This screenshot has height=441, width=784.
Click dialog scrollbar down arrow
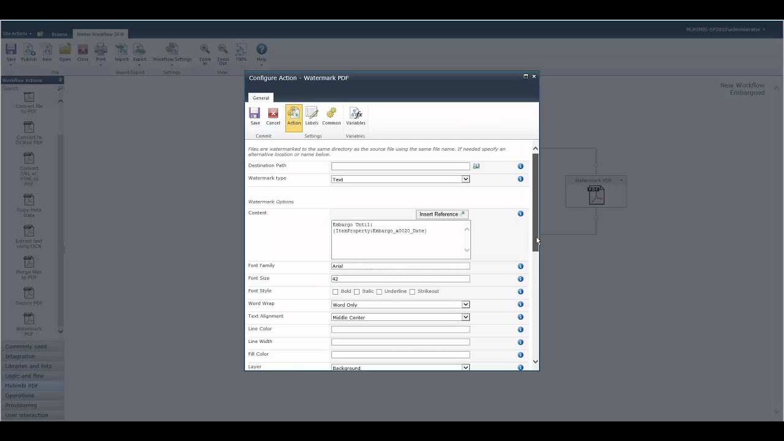[x=535, y=361]
